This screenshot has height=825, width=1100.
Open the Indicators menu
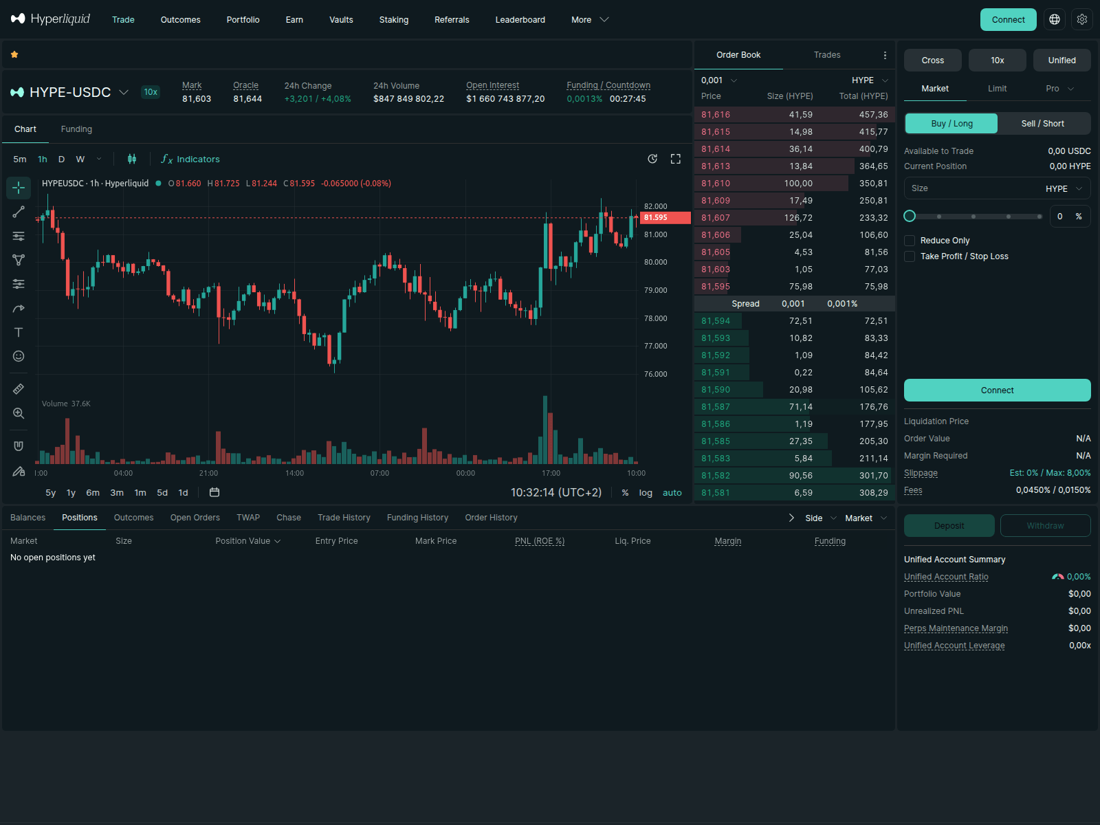click(190, 159)
